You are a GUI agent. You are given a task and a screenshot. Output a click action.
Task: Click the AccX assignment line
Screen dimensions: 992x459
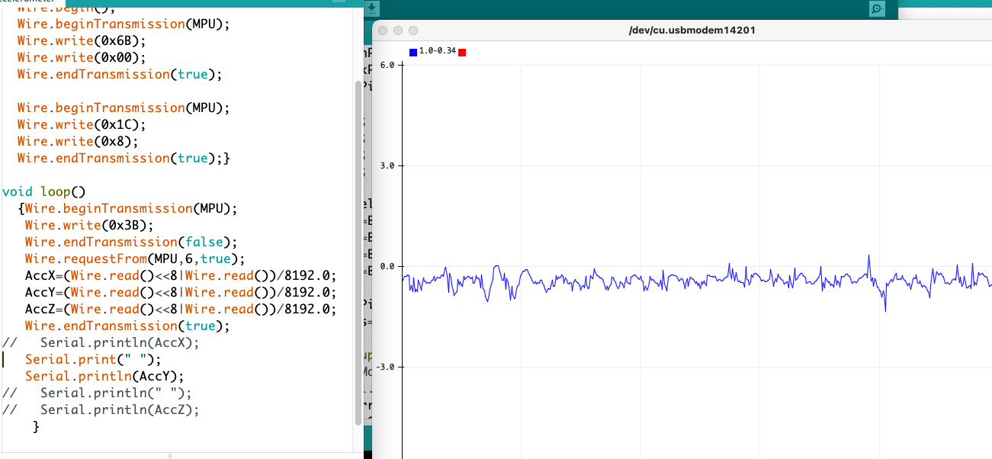pos(181,275)
